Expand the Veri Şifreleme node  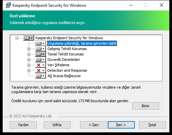coord(29,65)
